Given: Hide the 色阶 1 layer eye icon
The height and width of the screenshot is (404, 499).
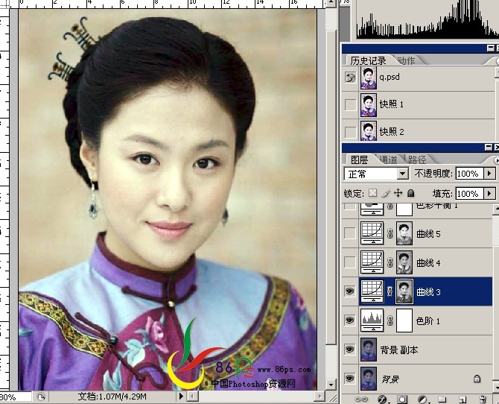Looking at the screenshot, I should click(x=350, y=321).
